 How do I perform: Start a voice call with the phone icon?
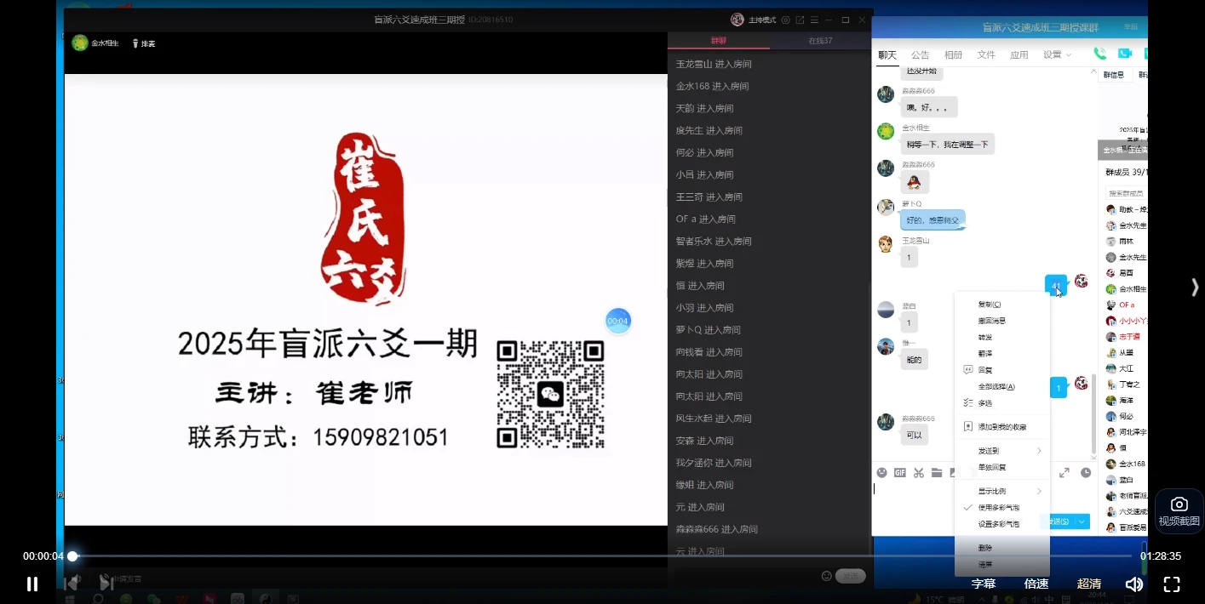pos(1099,53)
